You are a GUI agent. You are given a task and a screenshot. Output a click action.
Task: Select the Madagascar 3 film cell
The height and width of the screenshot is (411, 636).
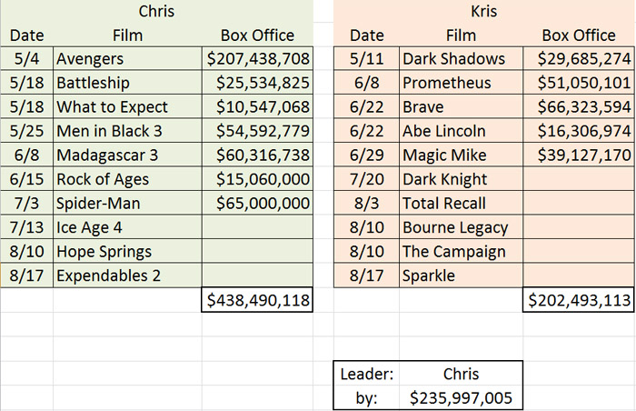[x=127, y=155]
